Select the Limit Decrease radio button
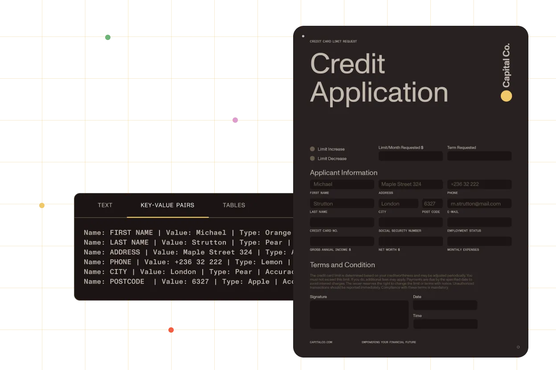 point(312,158)
